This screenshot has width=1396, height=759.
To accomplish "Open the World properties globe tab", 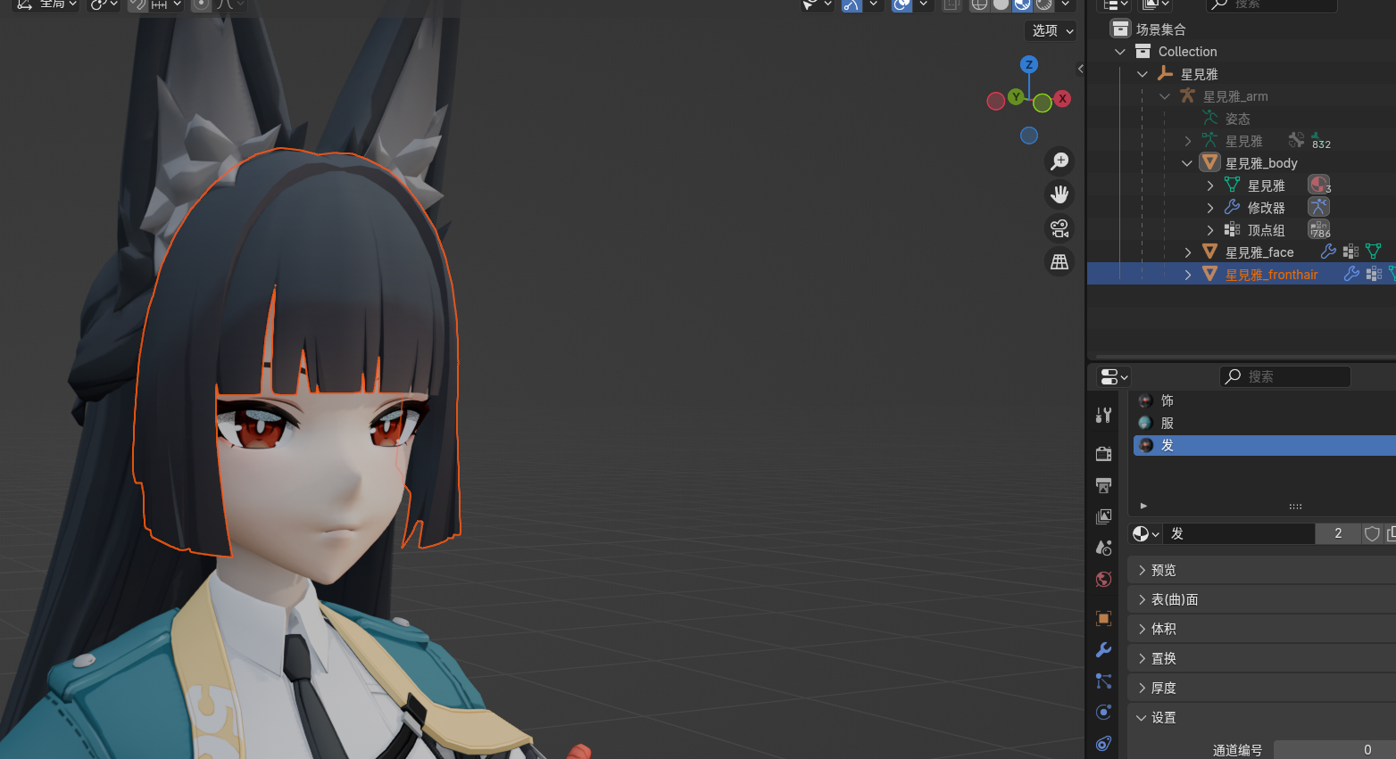I will tap(1103, 580).
